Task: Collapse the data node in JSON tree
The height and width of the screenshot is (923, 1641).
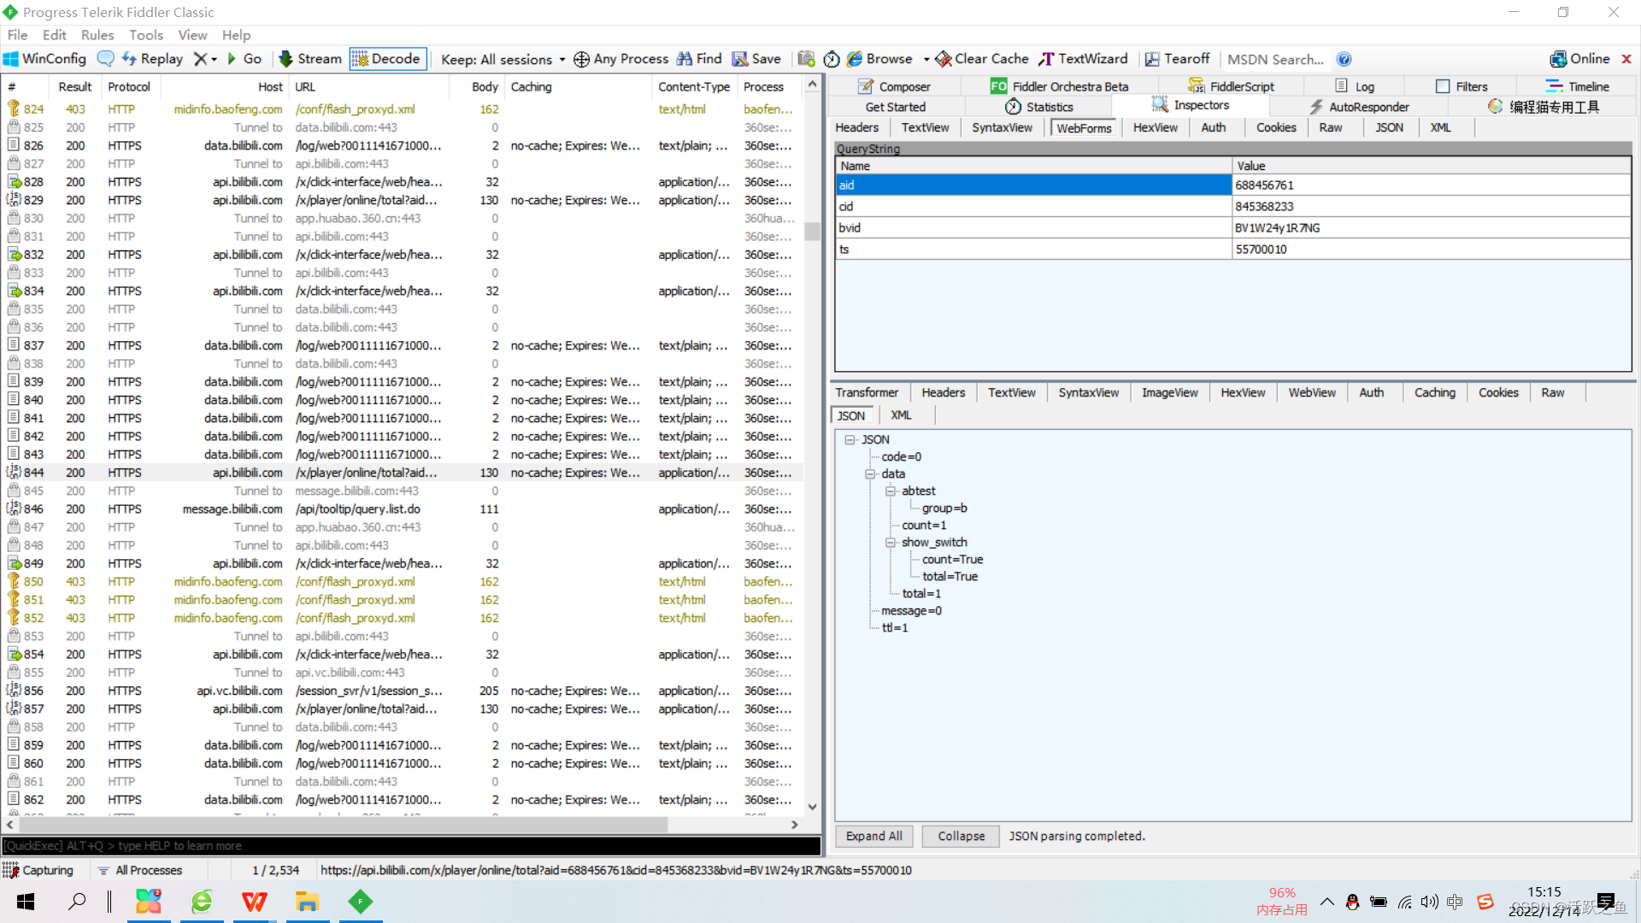Action: 870,473
